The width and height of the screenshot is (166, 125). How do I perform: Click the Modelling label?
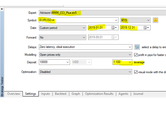click(31, 55)
